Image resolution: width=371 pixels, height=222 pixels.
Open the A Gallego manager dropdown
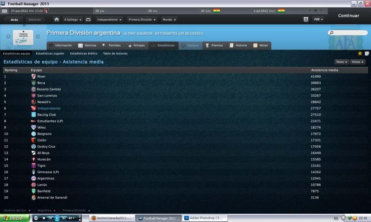(72, 20)
